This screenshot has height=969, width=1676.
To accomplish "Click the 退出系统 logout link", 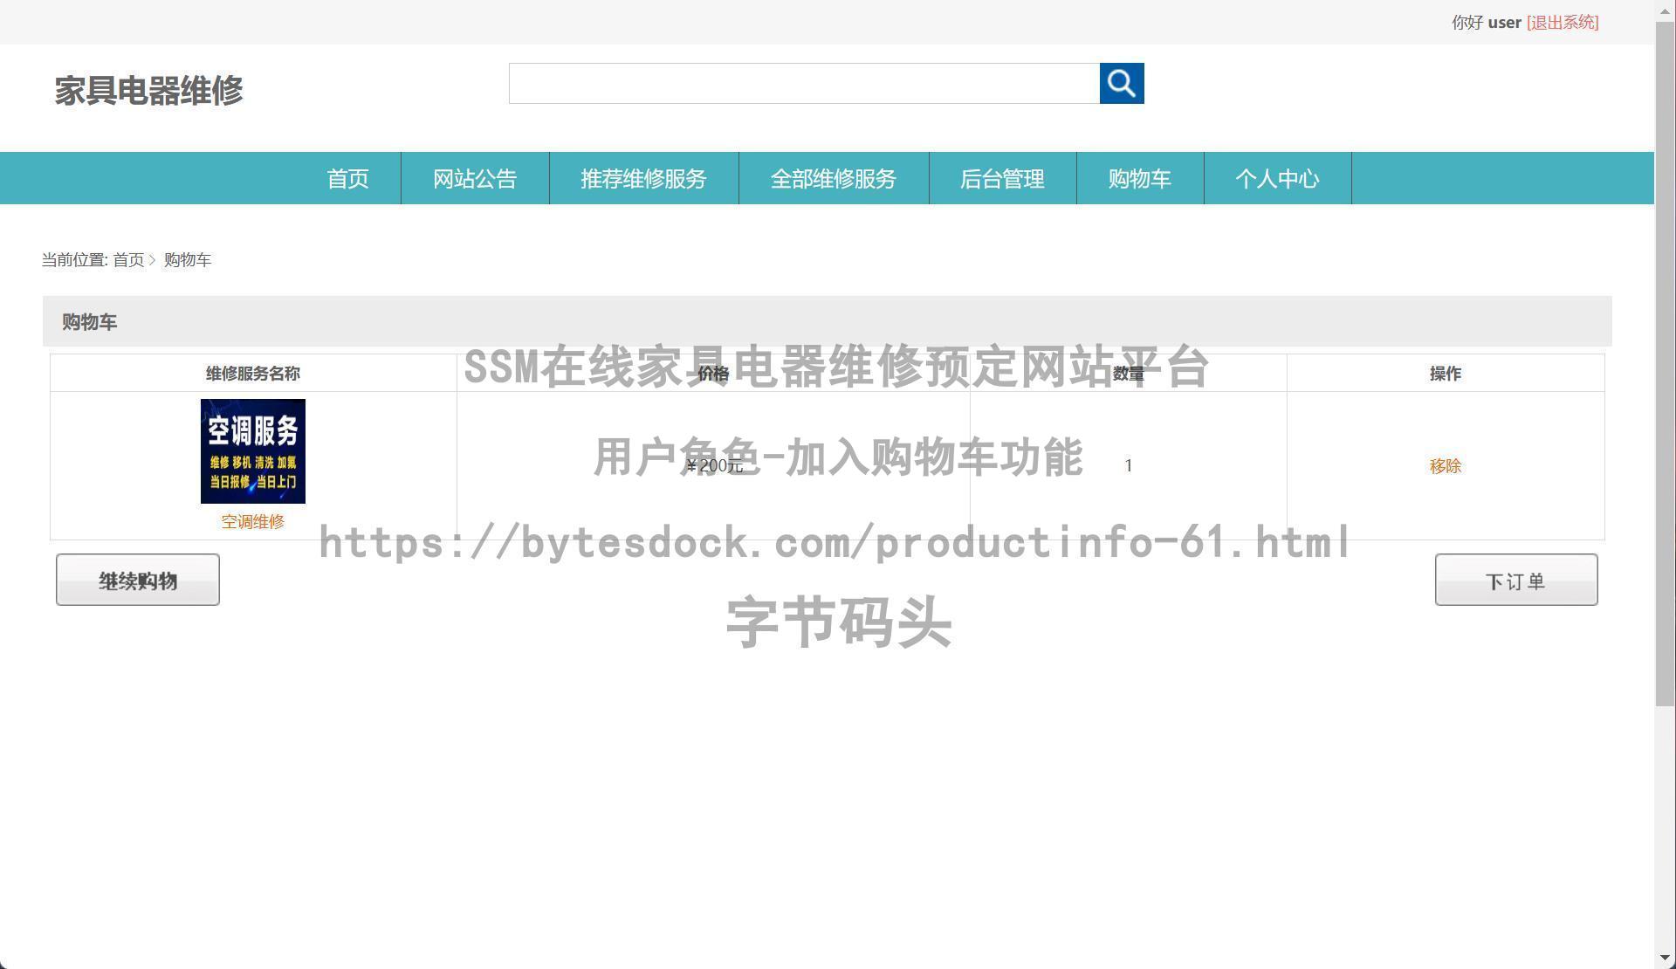I will [x=1562, y=23].
